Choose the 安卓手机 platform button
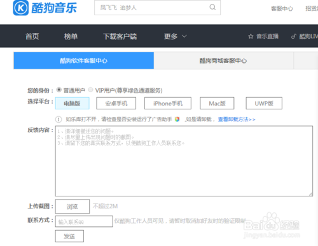Viewport: 318px width, 246px height. pos(116,104)
